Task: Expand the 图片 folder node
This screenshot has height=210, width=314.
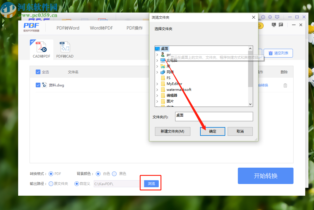Action: pyautogui.click(x=157, y=101)
